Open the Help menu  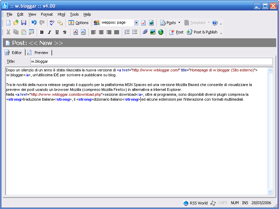[87, 14]
